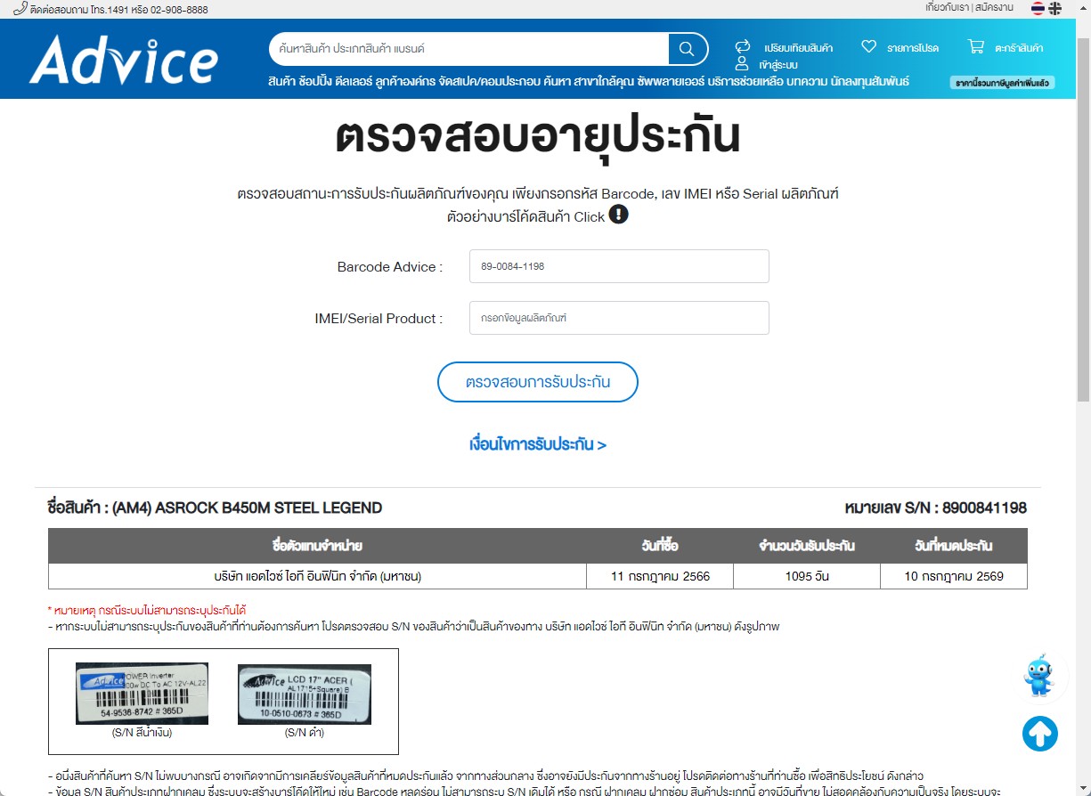This screenshot has height=796, width=1091.
Task: Click the compare products arrows icon
Action: coord(743,46)
